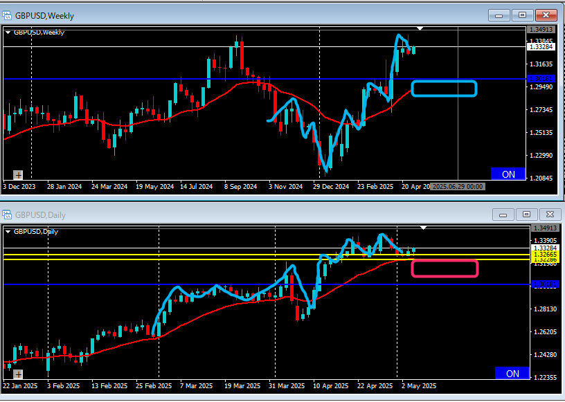565x402 pixels.
Task: Click the 31 Mar 2025 date on Daily axis
Action: (x=287, y=386)
